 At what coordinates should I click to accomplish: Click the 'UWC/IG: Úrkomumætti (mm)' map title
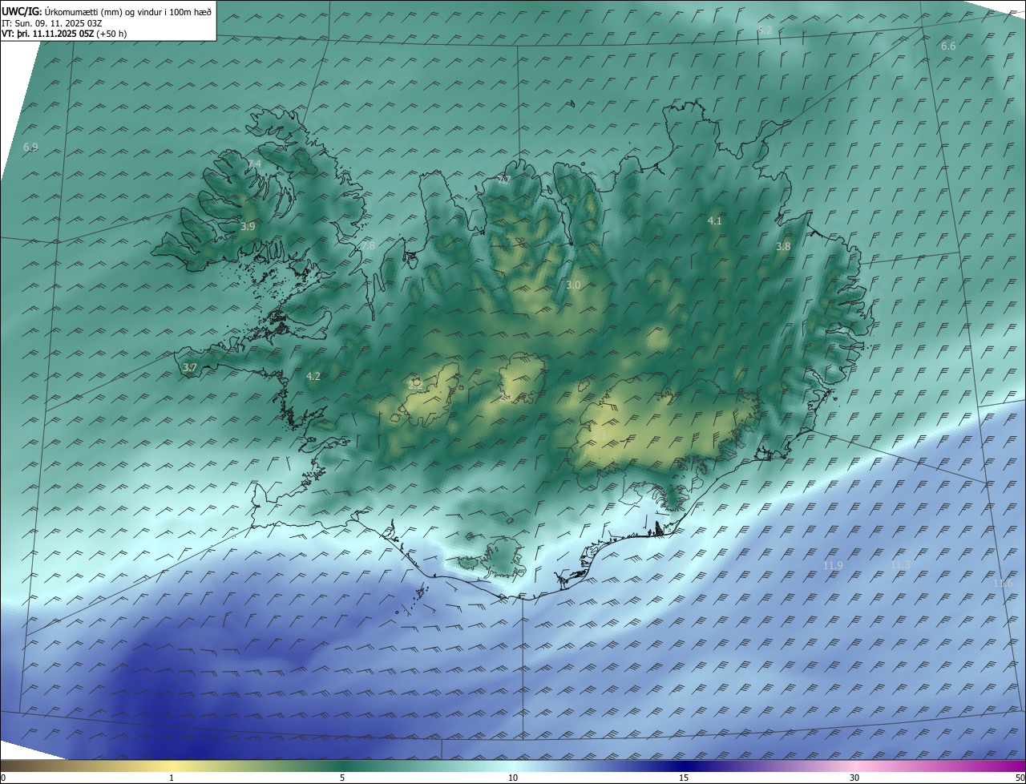point(107,11)
